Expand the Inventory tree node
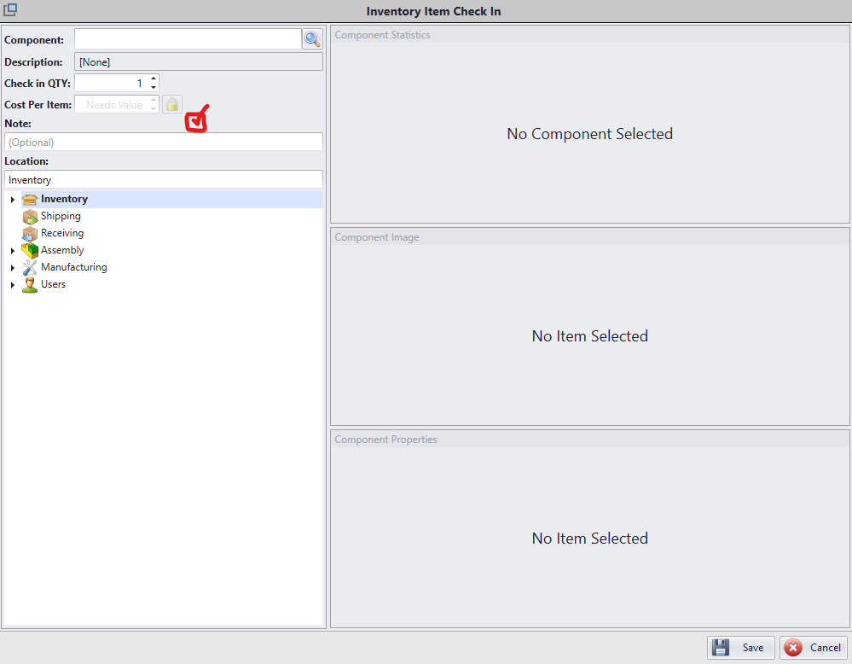This screenshot has width=852, height=664. click(x=12, y=200)
